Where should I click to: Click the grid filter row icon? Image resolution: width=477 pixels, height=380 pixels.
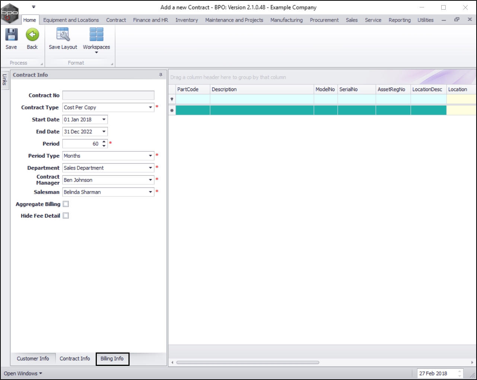(172, 99)
